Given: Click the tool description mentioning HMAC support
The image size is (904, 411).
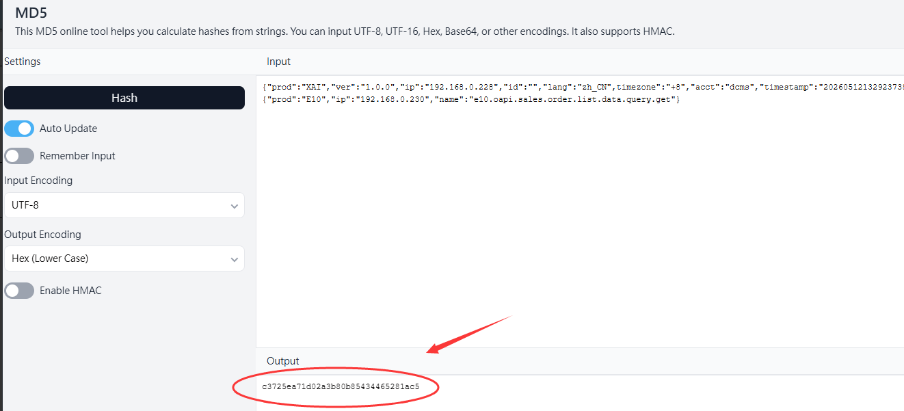Looking at the screenshot, I should tap(345, 31).
